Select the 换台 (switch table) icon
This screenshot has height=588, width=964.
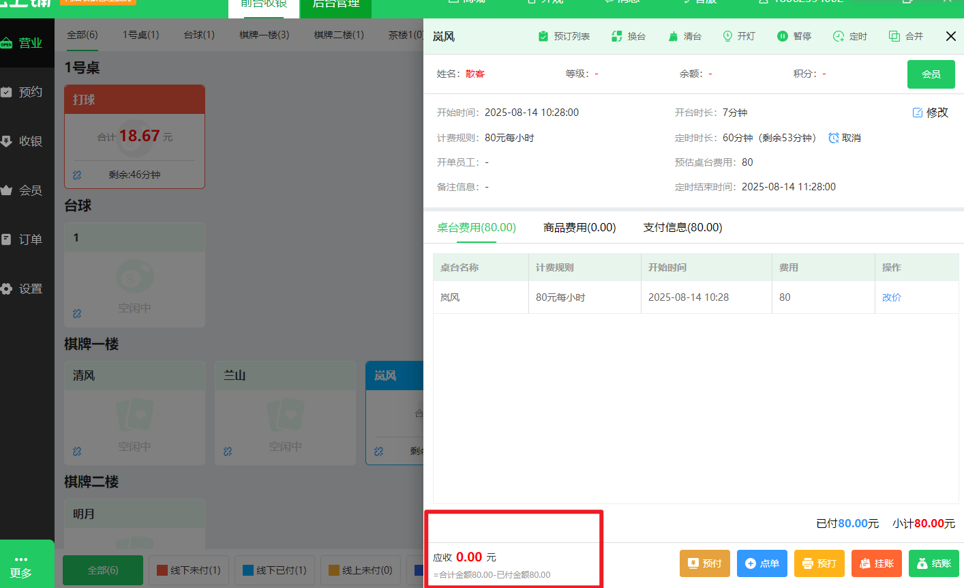(629, 36)
